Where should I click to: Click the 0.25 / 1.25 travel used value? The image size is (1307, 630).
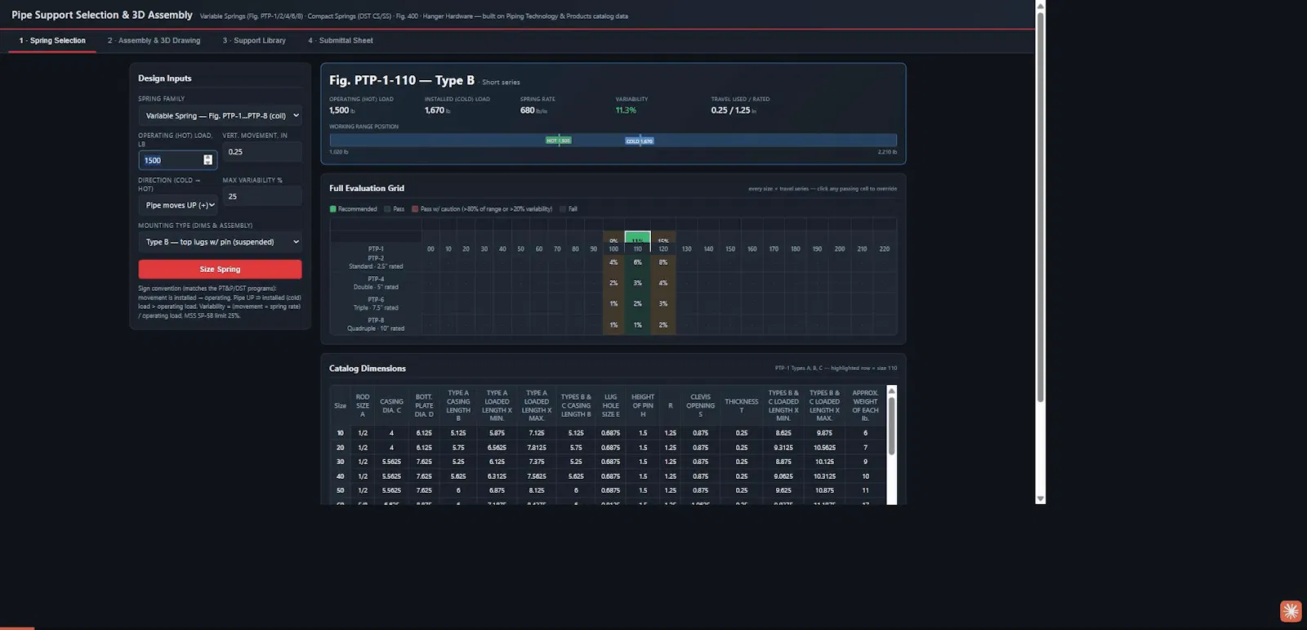click(730, 110)
